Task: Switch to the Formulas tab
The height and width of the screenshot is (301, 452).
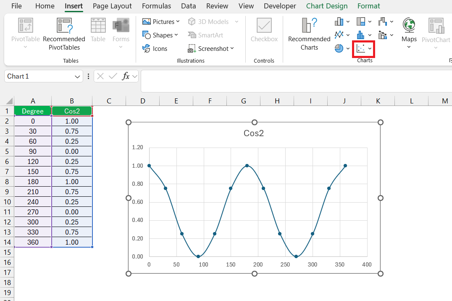Action: click(157, 6)
